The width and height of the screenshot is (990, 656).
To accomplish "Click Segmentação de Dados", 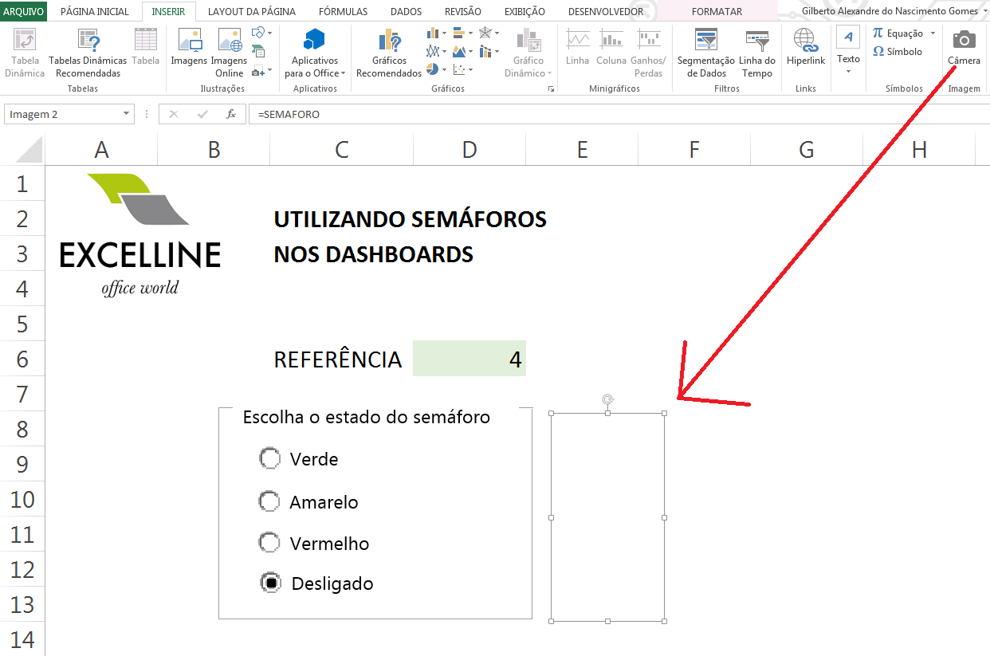I will (x=705, y=52).
